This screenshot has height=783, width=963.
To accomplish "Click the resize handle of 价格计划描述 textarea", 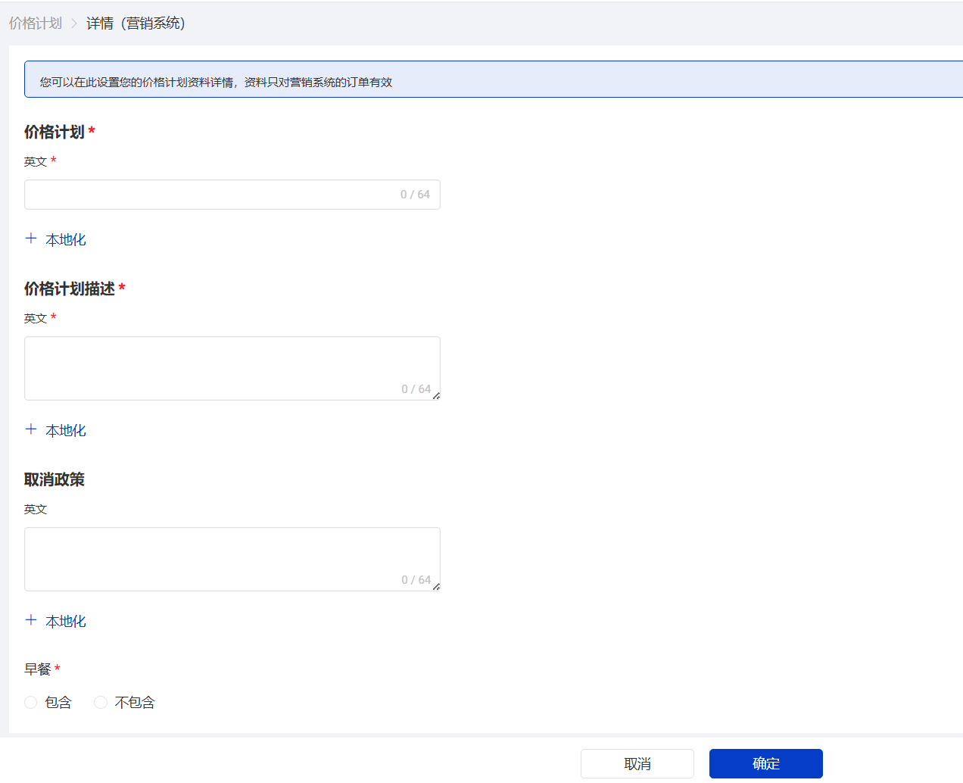I will 436,396.
